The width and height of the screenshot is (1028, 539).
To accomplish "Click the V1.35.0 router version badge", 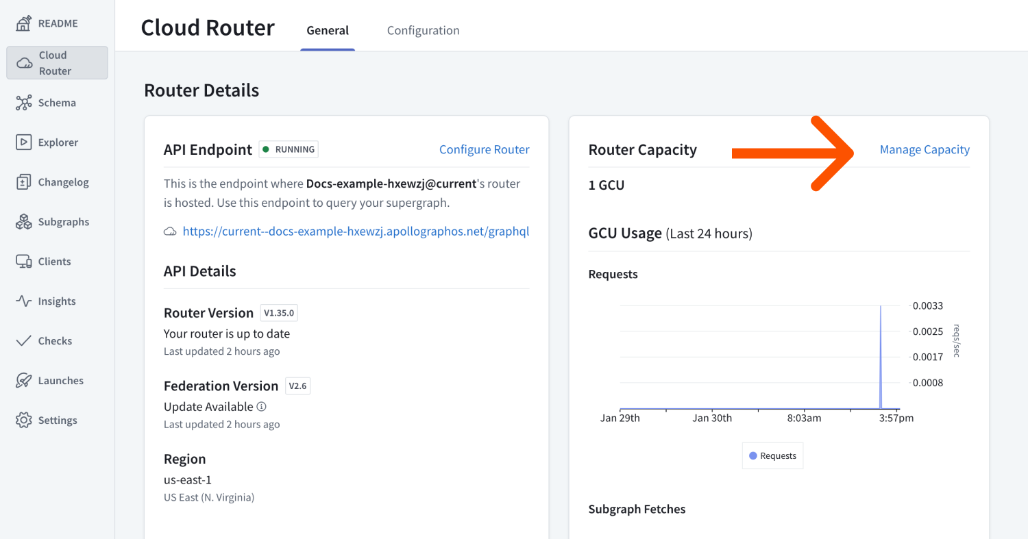I will (279, 313).
